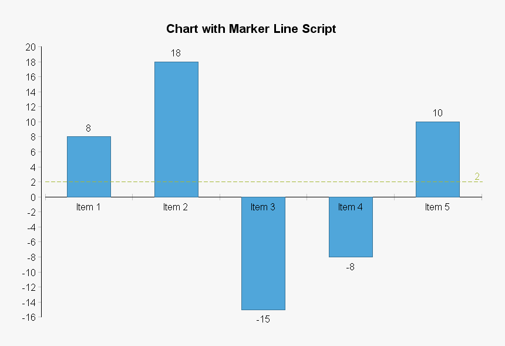The height and width of the screenshot is (346, 505).
Task: Click the green marker line label 2
Action: (x=477, y=176)
